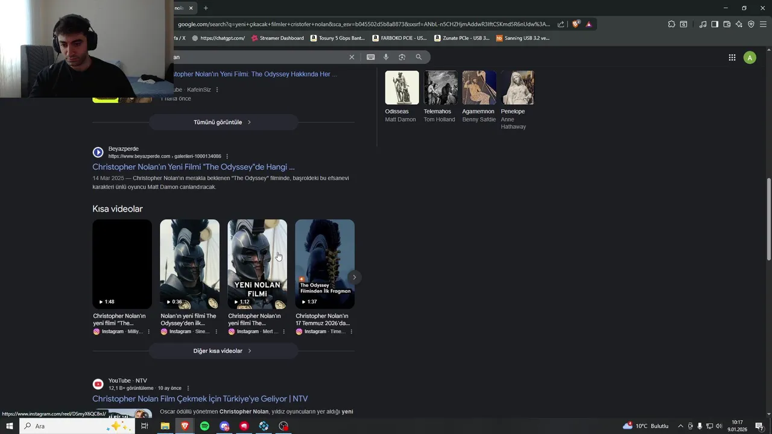Open a new browser tab

206,8
